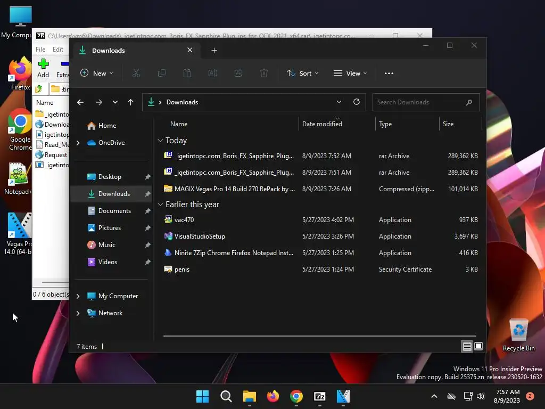This screenshot has width=545, height=409.
Task: Sort by Date modified column header
Action: point(322,124)
